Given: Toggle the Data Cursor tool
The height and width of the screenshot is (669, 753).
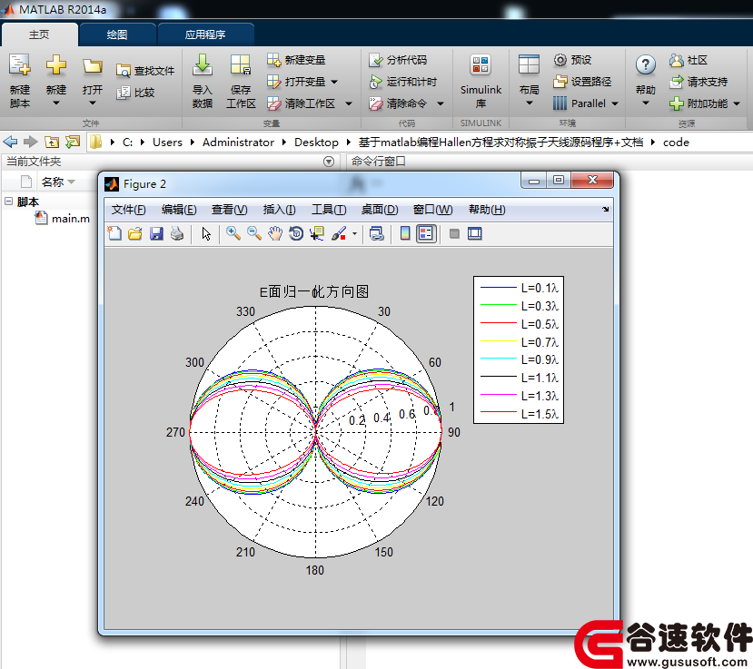Looking at the screenshot, I should pyautogui.click(x=317, y=233).
